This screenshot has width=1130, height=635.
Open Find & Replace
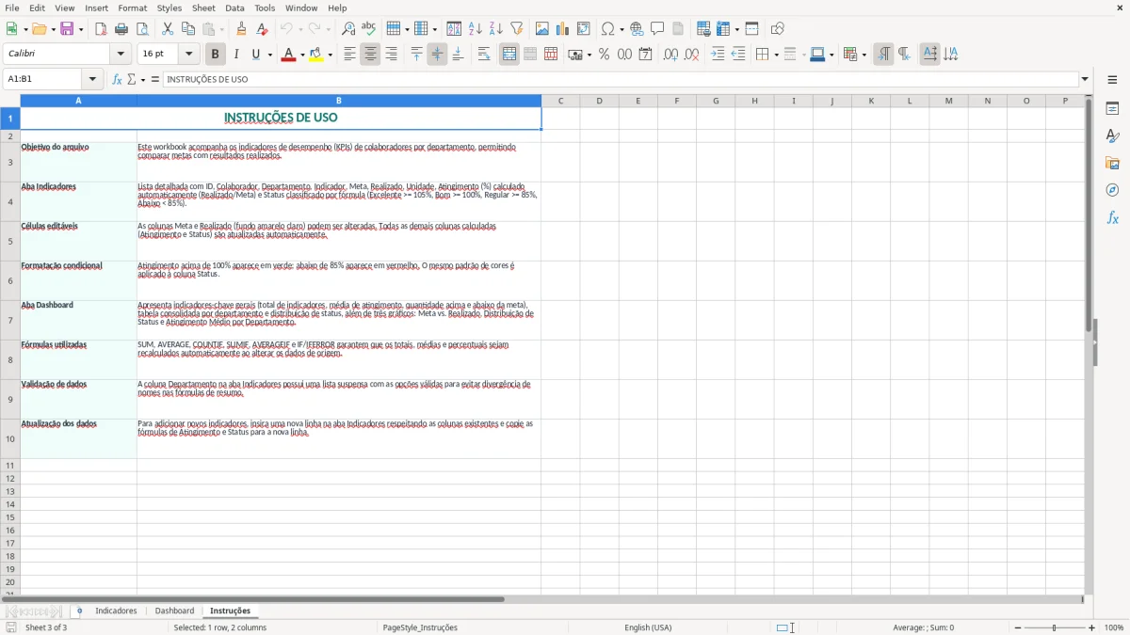point(348,29)
